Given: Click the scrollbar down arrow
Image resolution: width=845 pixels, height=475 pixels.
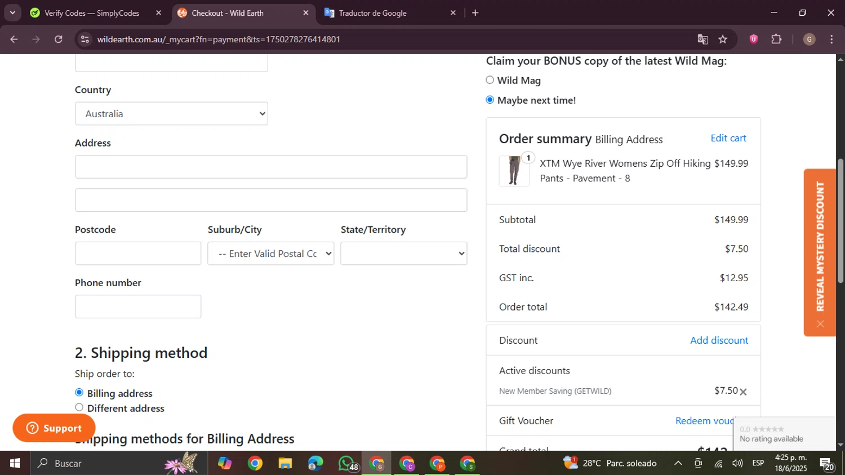Looking at the screenshot, I should coord(840,445).
